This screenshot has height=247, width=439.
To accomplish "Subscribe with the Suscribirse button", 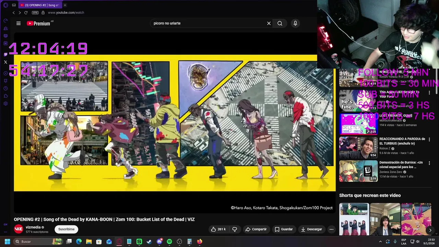I will [66, 229].
